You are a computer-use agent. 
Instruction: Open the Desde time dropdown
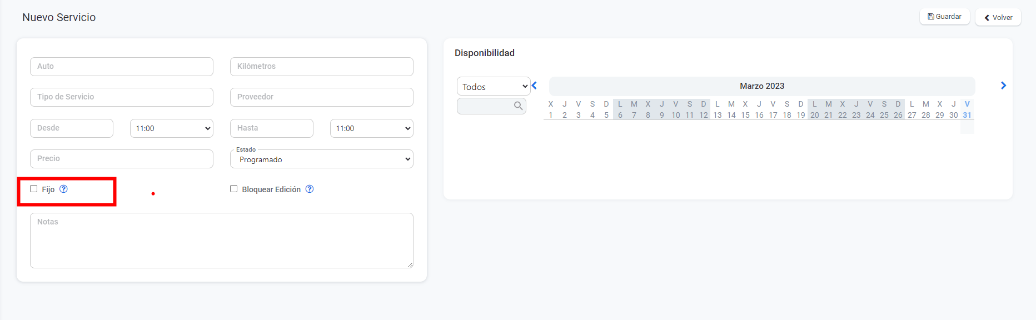point(171,128)
